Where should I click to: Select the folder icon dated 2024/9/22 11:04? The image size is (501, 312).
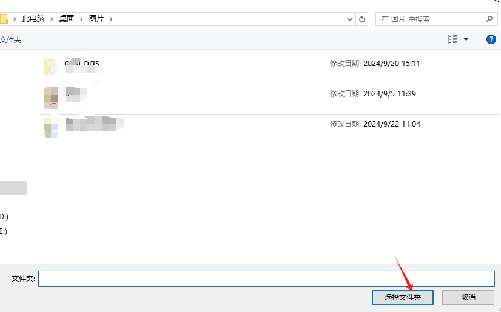click(x=51, y=127)
